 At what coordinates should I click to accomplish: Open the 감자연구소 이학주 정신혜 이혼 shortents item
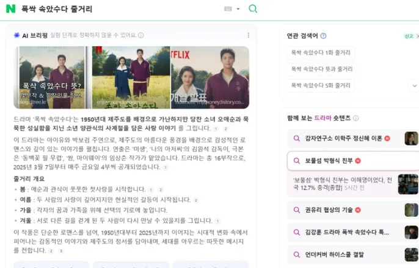353,138
